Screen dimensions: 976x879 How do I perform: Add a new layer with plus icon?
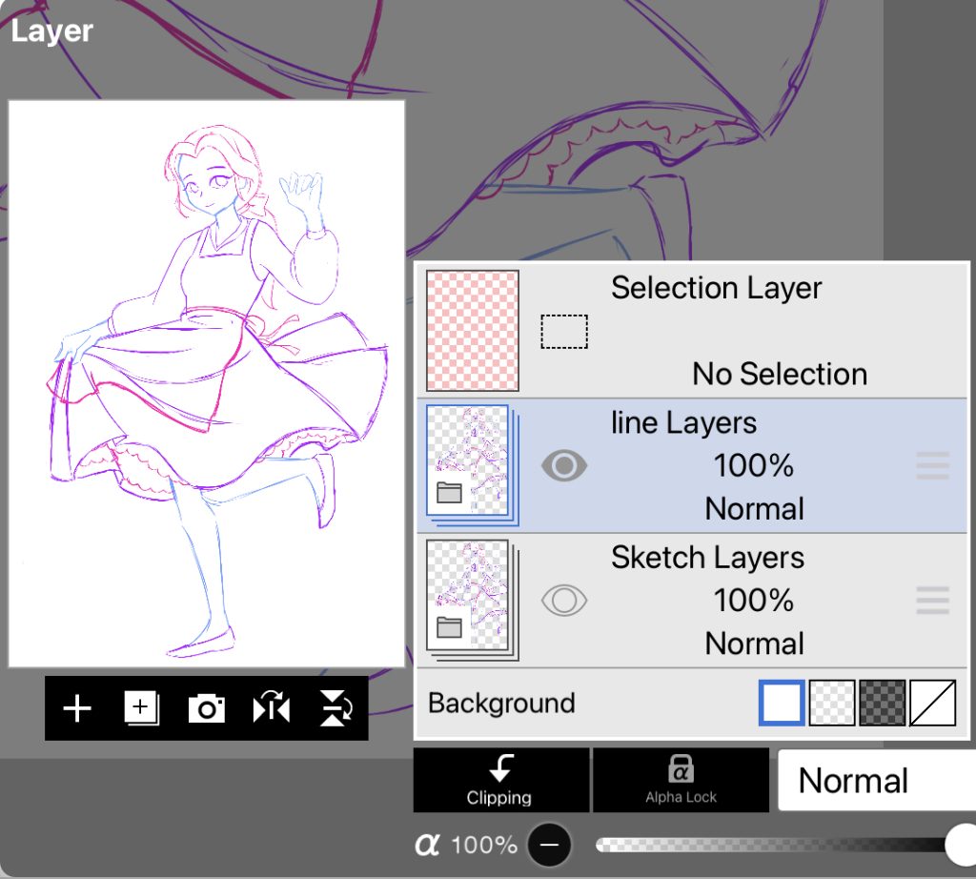coord(77,708)
